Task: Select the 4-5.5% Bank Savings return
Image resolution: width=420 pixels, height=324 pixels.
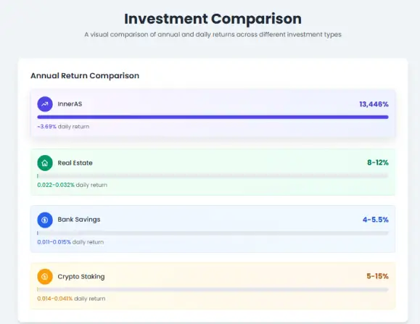Action: click(376, 220)
